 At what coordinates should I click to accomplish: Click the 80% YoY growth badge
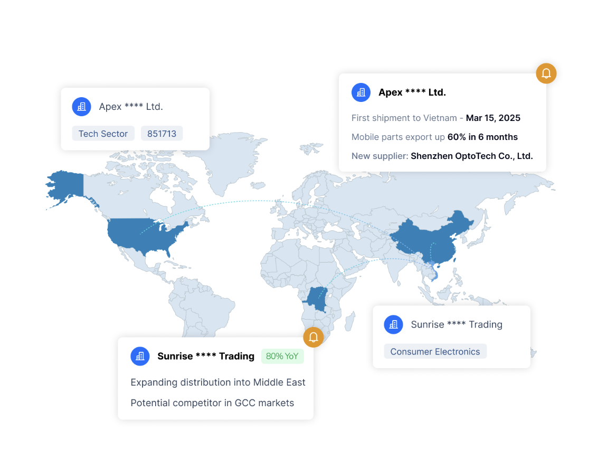coord(282,356)
